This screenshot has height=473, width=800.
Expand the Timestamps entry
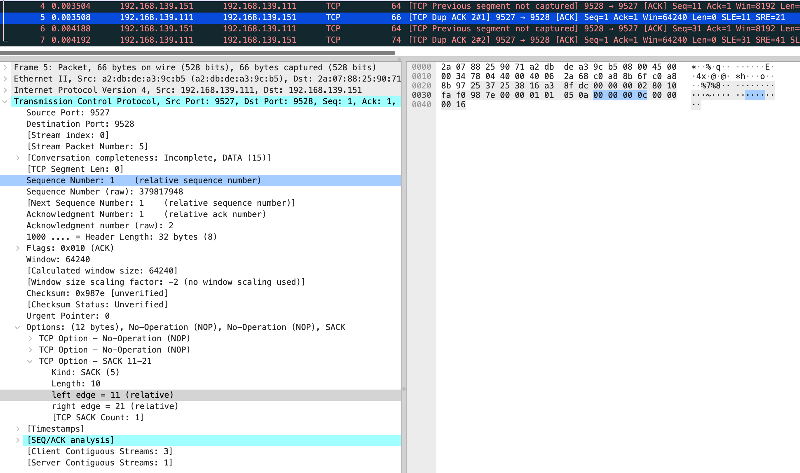(x=18, y=429)
